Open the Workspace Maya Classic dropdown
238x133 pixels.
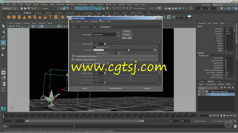point(225,5)
